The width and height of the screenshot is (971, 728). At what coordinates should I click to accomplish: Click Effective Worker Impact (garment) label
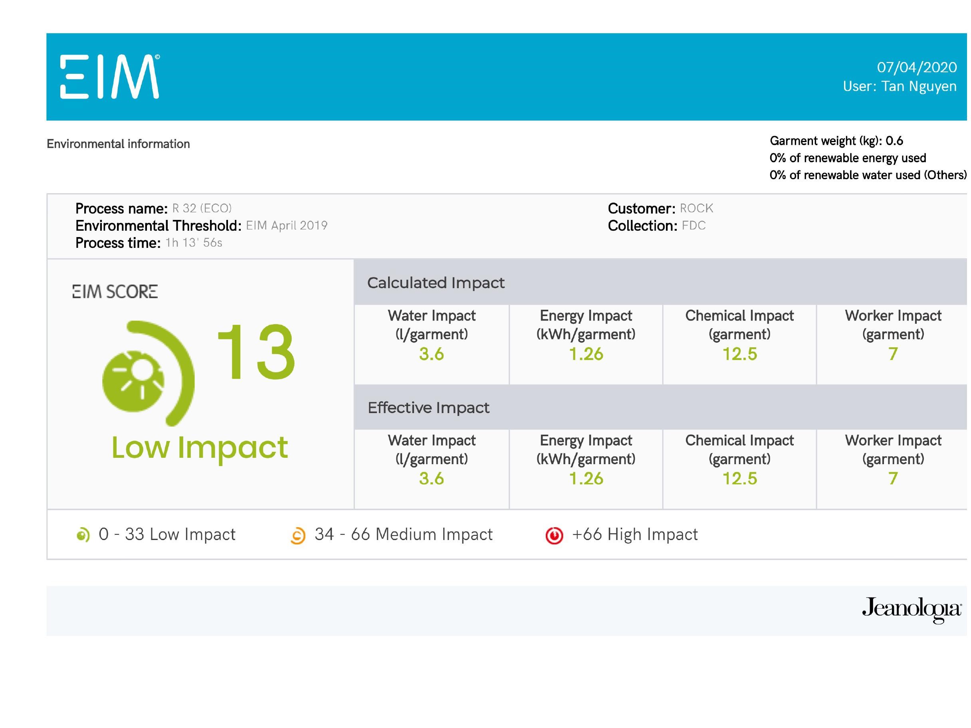pos(893,450)
